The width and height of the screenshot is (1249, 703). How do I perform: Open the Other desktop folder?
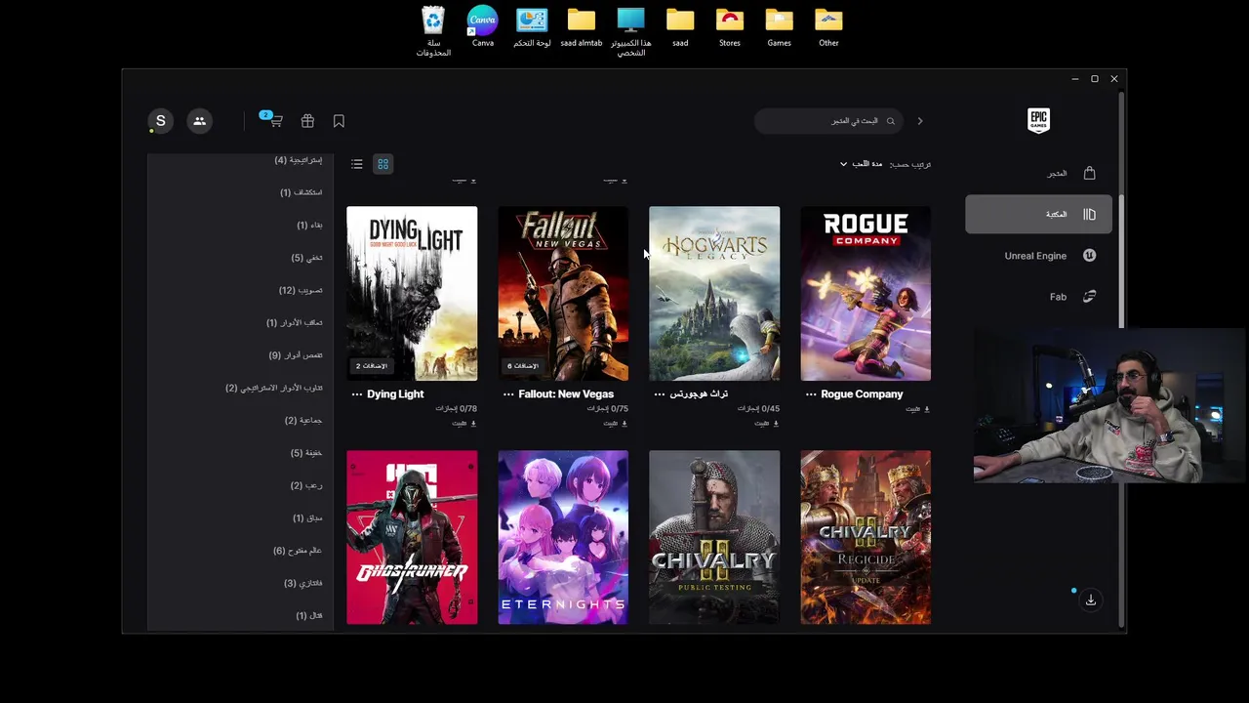(x=828, y=27)
